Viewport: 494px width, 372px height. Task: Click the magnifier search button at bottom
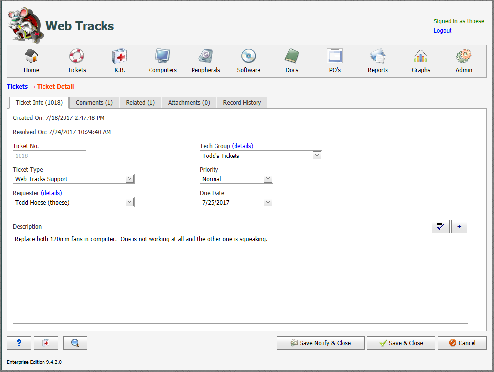point(75,343)
